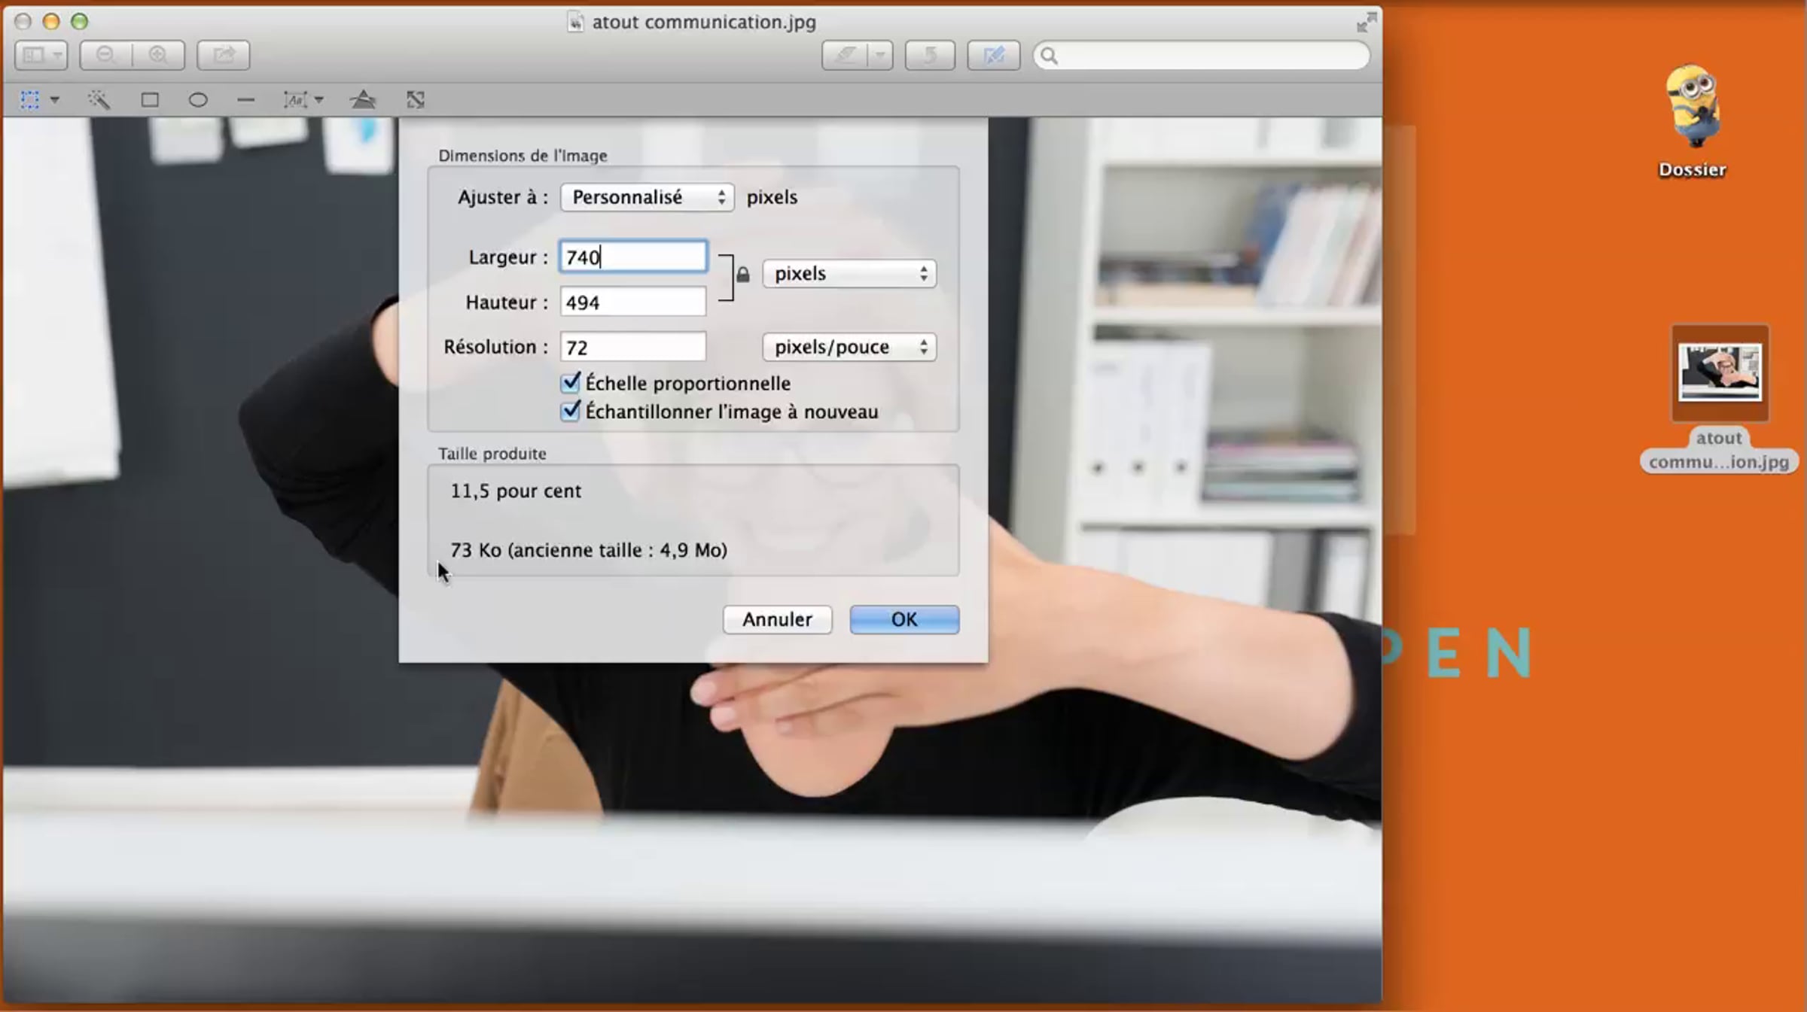This screenshot has width=1807, height=1012.
Task: Toggle the edit toolbar pencil button
Action: point(993,55)
